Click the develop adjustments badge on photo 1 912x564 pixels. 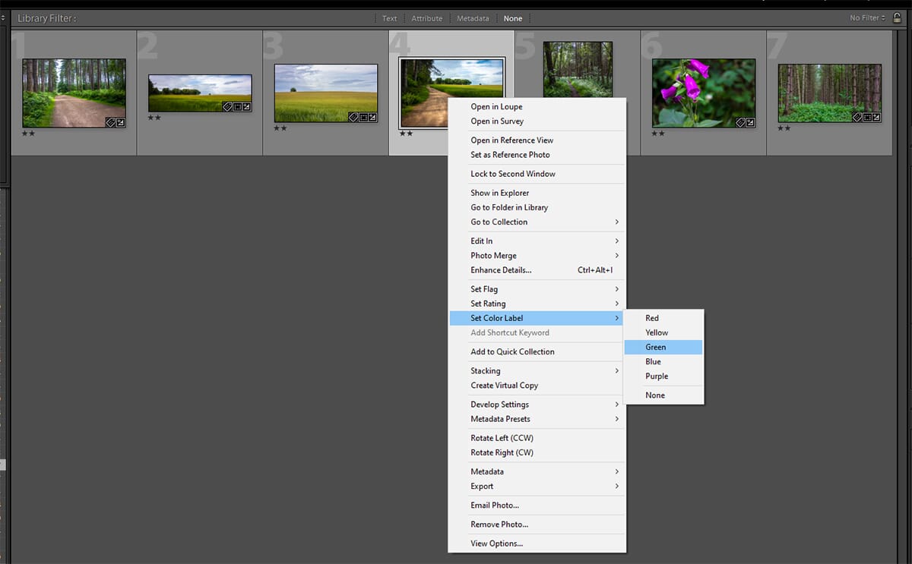click(x=120, y=121)
